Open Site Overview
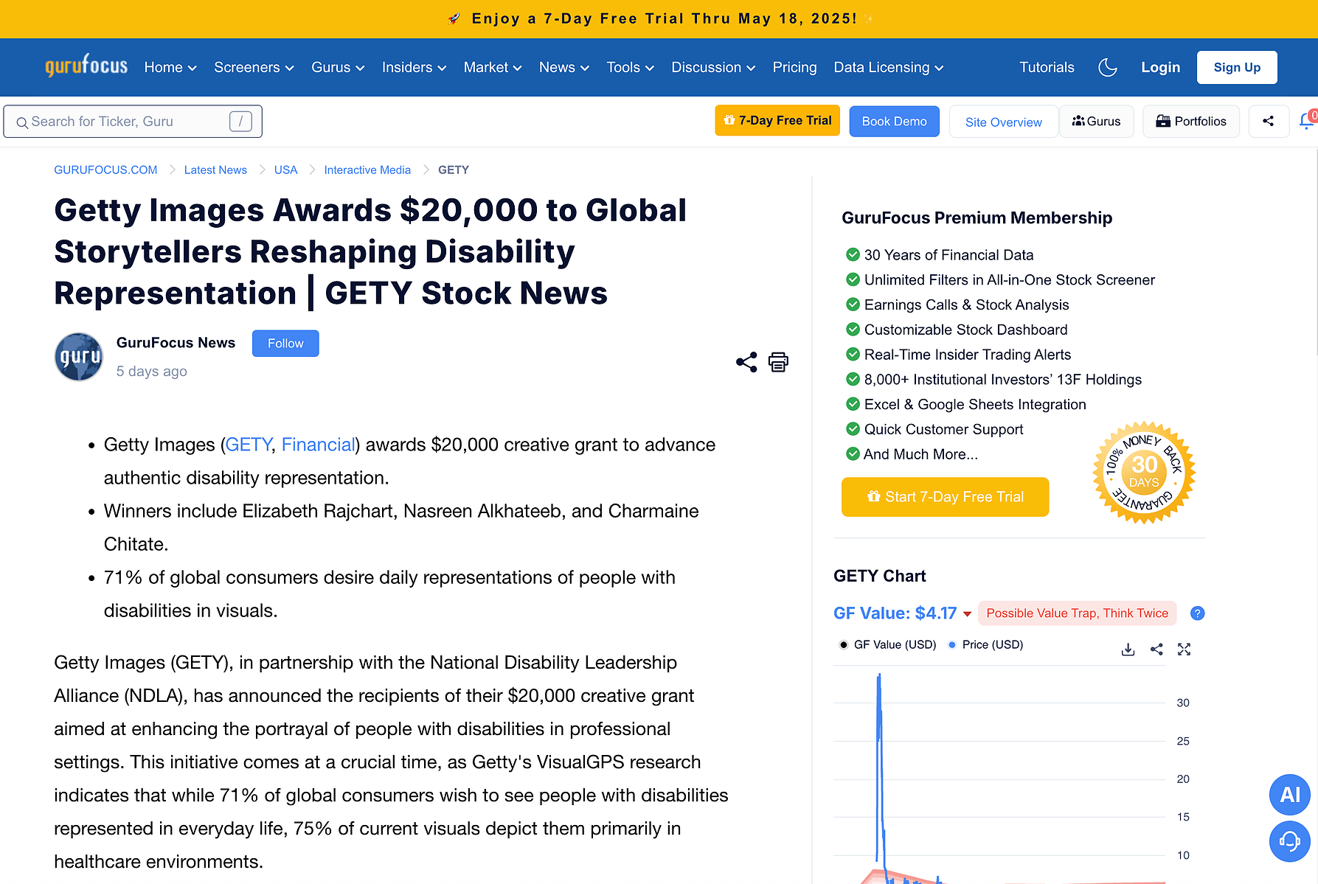The width and height of the screenshot is (1318, 884). (x=1003, y=122)
